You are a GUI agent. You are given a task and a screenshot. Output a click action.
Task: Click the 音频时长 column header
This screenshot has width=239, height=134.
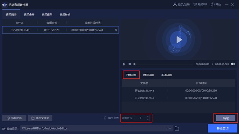click(x=52, y=23)
